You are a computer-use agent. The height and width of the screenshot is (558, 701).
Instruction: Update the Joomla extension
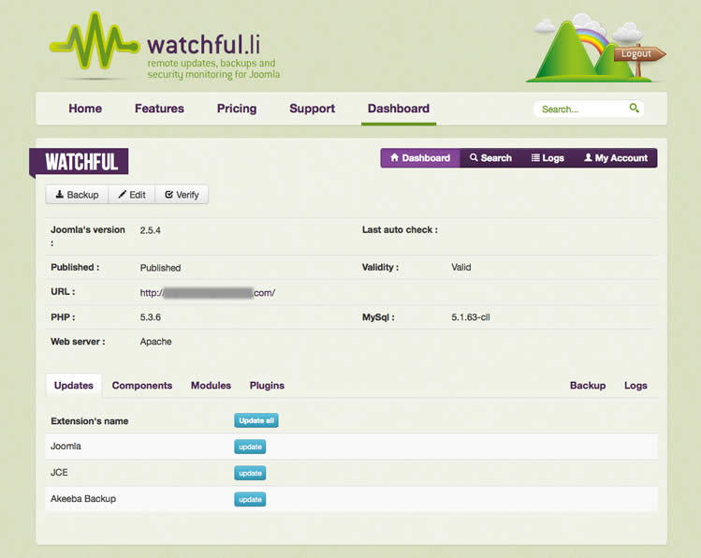(x=250, y=447)
